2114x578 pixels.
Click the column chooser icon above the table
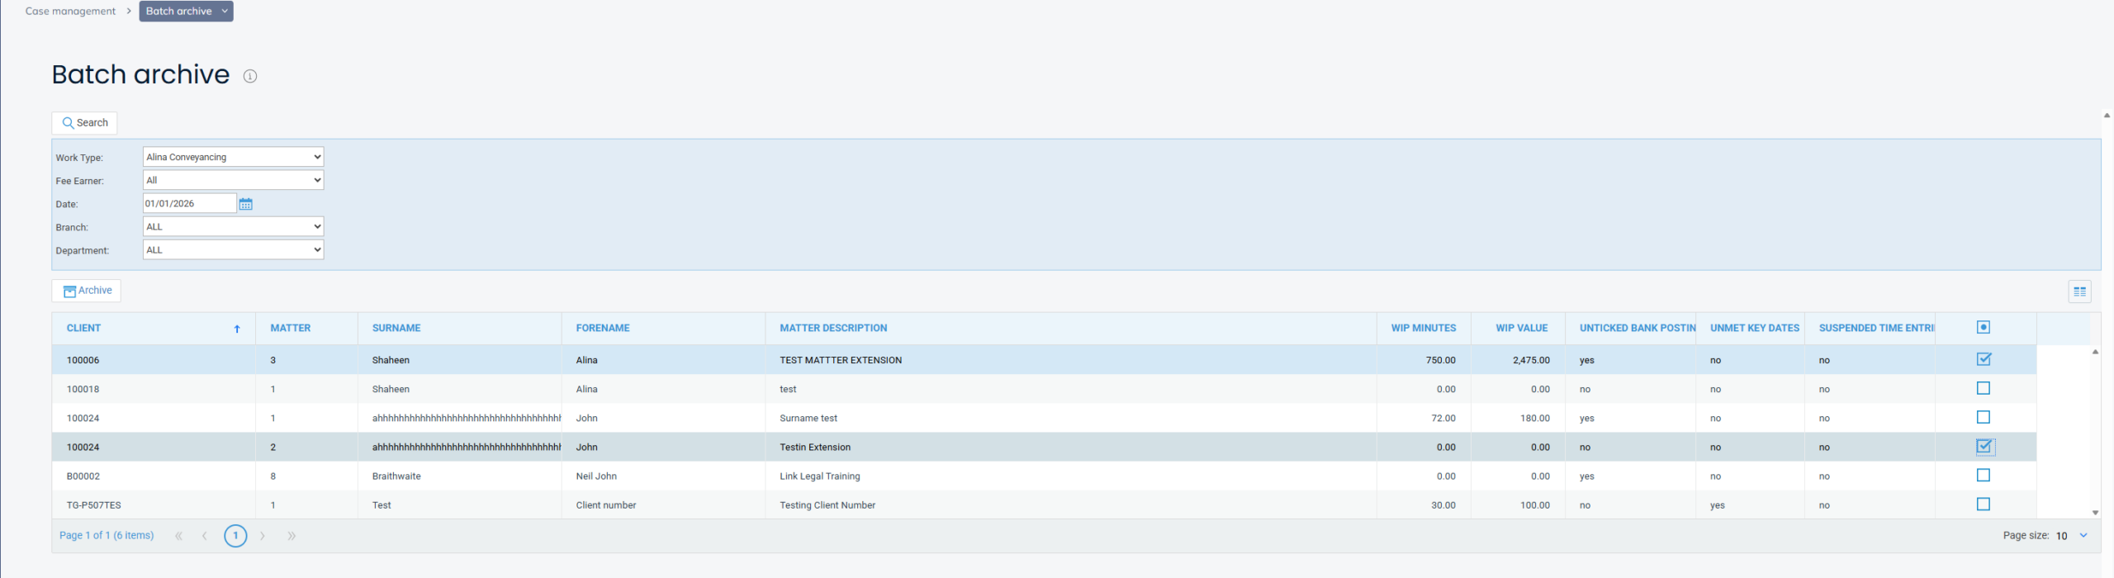[2079, 291]
